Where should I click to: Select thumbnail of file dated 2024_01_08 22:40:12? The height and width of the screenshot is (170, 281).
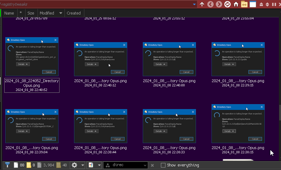point(101,59)
